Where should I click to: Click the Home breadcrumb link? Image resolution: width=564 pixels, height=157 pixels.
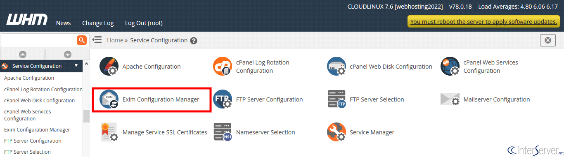115,40
